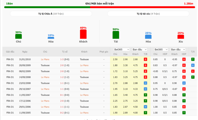
Task: Expand the second Bet365 handicap bookmaker dropdown
Action: pyautogui.click(x=161, y=49)
